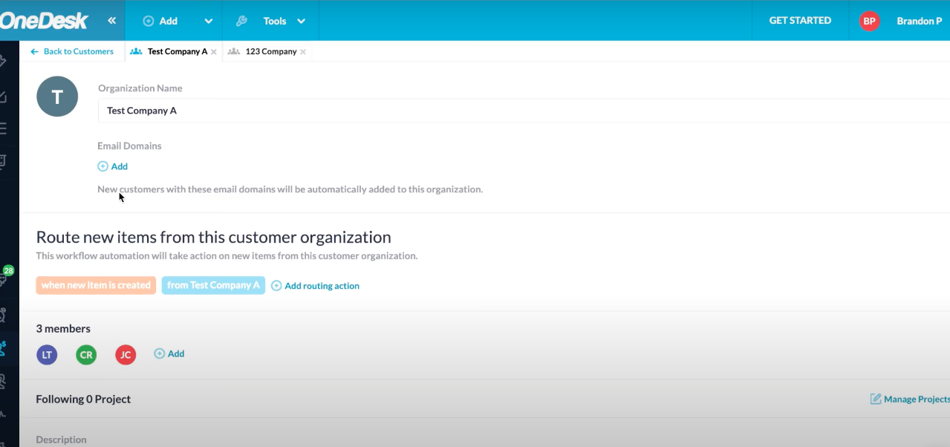Viewport: 950px width, 447px height.
Task: Click the BP user avatar
Action: (869, 21)
